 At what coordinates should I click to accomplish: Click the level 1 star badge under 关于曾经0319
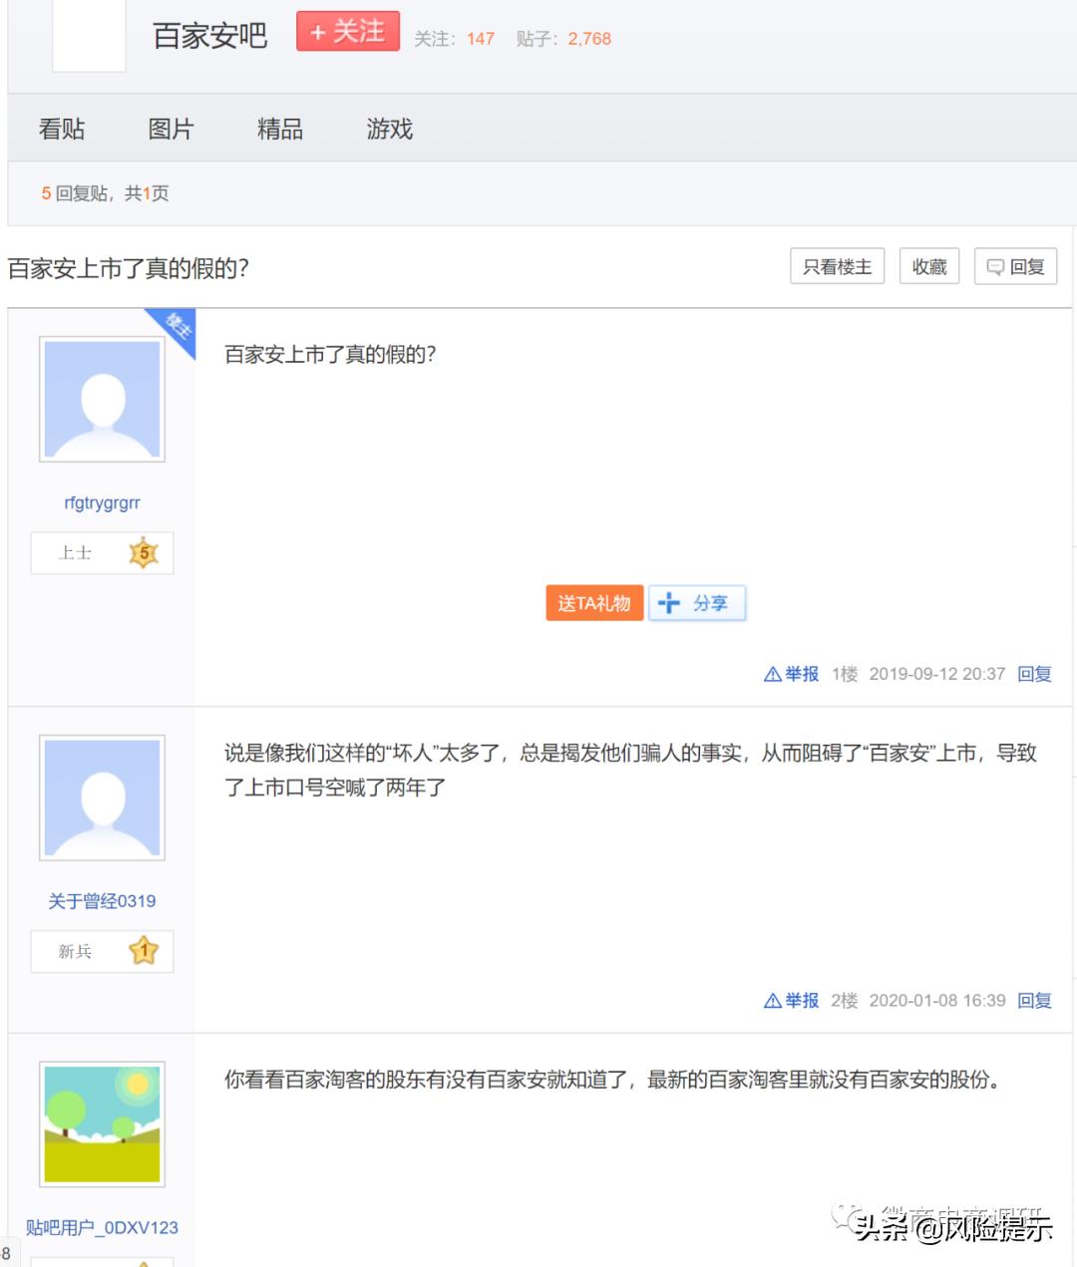pos(144,951)
